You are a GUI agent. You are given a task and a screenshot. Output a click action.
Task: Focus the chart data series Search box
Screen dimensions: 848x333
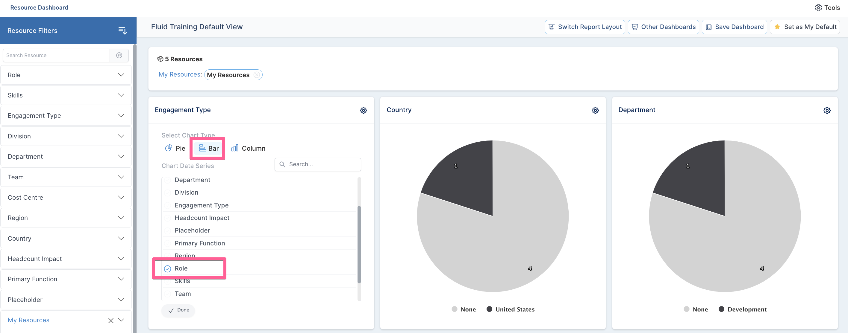coord(317,164)
